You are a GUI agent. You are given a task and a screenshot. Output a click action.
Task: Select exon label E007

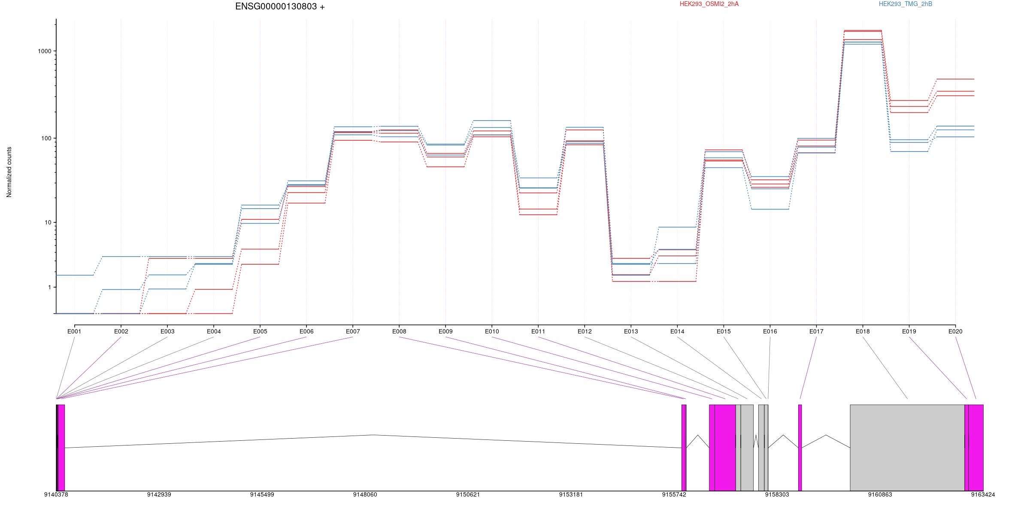(353, 331)
